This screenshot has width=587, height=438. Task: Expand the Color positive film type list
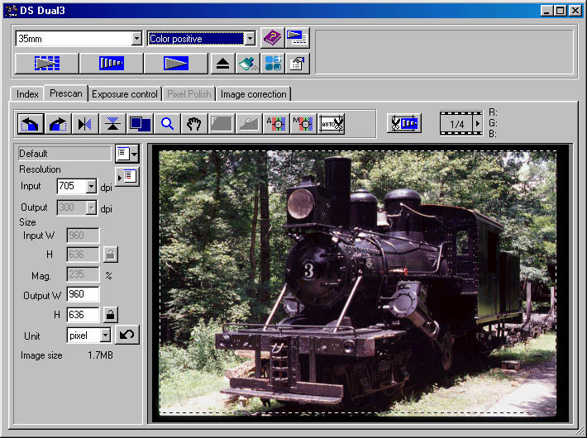pyautogui.click(x=250, y=39)
